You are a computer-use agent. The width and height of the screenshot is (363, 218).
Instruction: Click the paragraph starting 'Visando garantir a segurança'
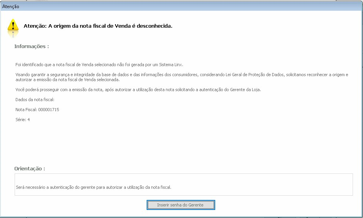coord(182,77)
